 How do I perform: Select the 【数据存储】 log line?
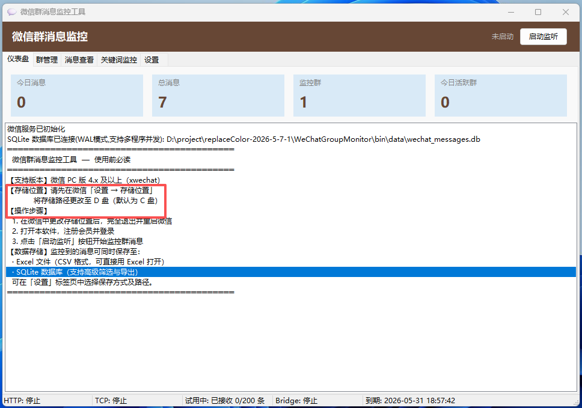pyautogui.click(x=291, y=252)
